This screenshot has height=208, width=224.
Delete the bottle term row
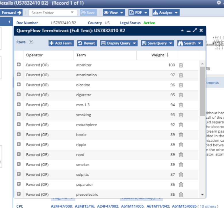181,135
